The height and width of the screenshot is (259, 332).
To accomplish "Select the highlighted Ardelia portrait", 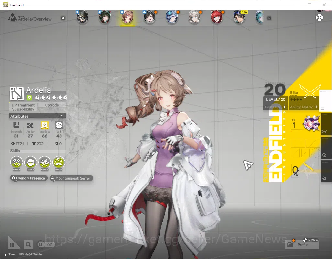I will point(127,17).
